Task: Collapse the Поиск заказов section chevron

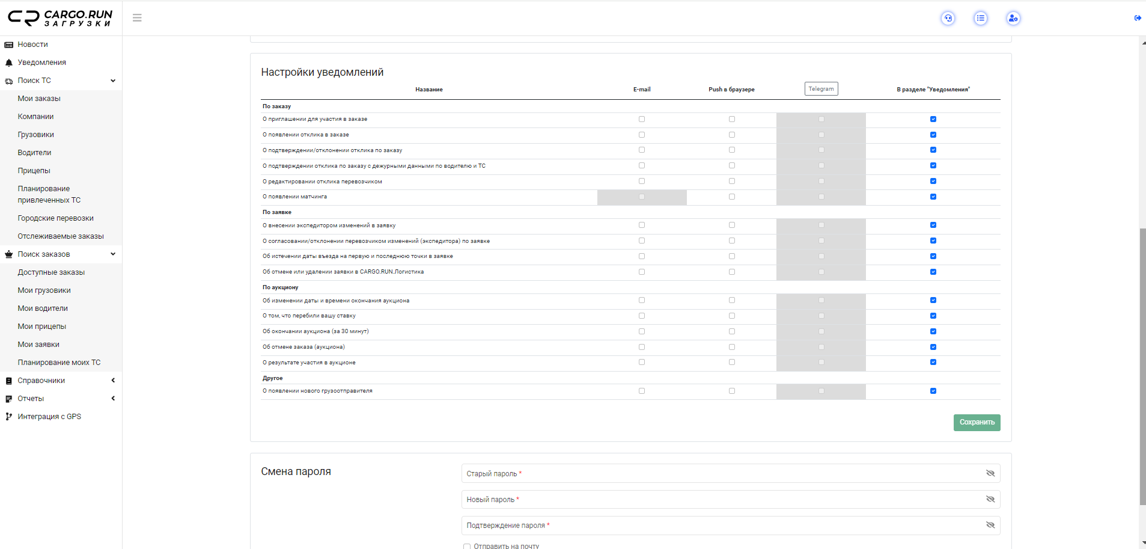Action: click(113, 254)
